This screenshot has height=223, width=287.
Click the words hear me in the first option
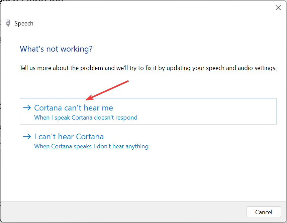tap(98, 108)
